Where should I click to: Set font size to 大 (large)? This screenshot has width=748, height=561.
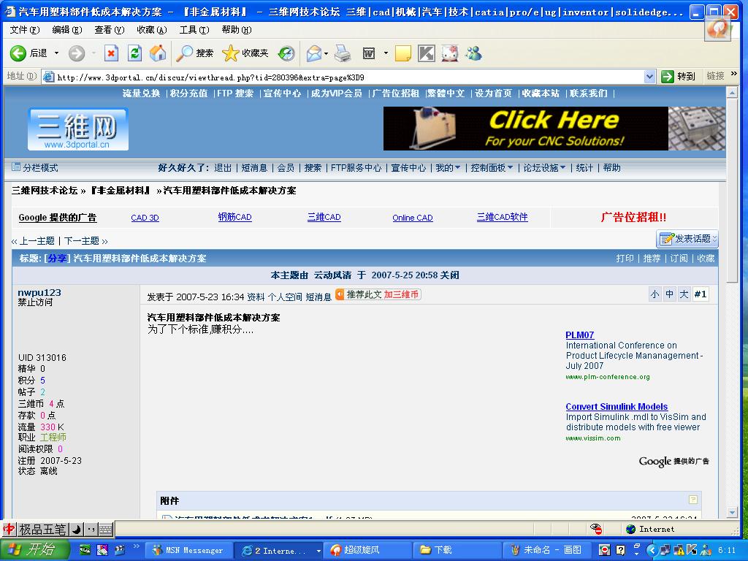(684, 294)
